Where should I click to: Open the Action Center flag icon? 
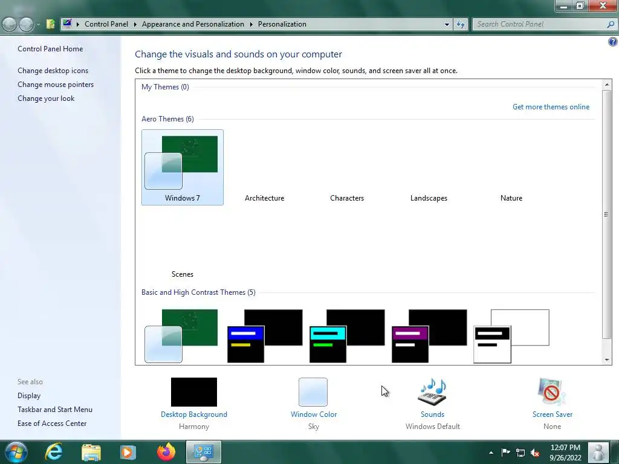tap(506, 452)
